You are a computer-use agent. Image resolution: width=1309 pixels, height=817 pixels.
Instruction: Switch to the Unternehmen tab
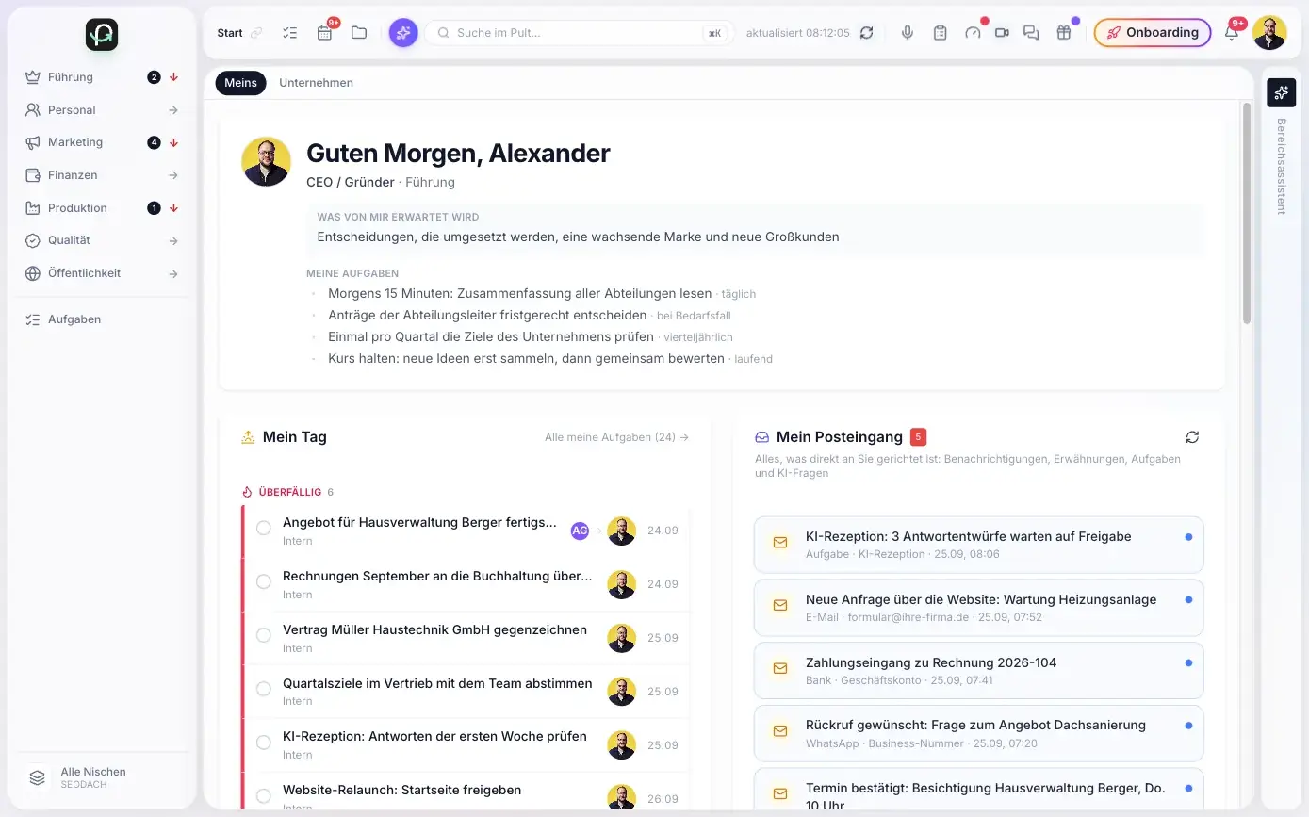316,83
